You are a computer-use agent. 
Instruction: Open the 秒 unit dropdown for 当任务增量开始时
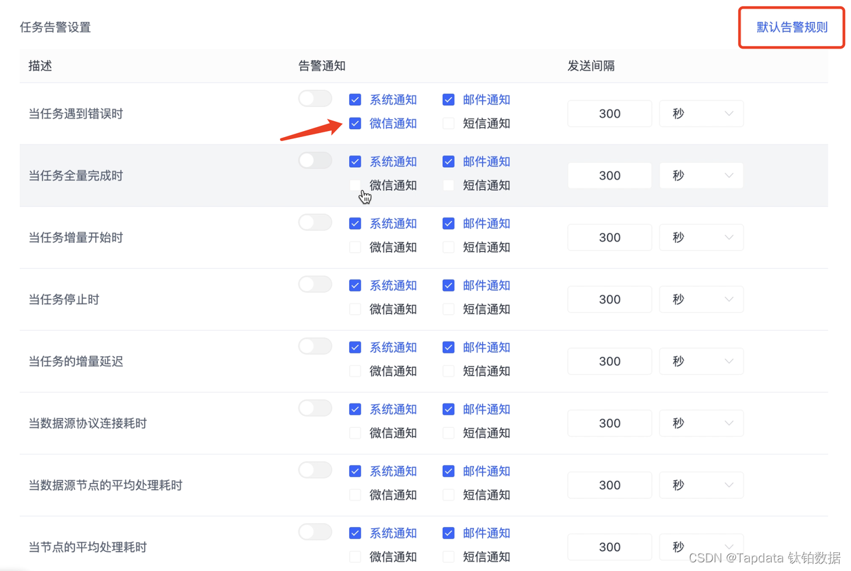pos(701,238)
